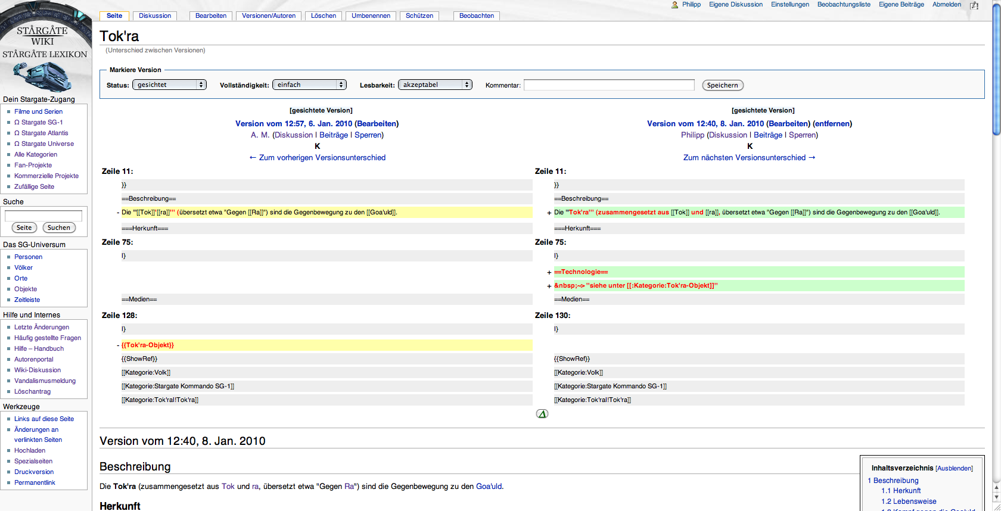Click the user avatar icon beside Philipp
1001x511 pixels.
674,5
